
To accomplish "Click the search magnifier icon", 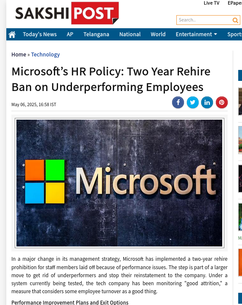I will (x=235, y=20).
